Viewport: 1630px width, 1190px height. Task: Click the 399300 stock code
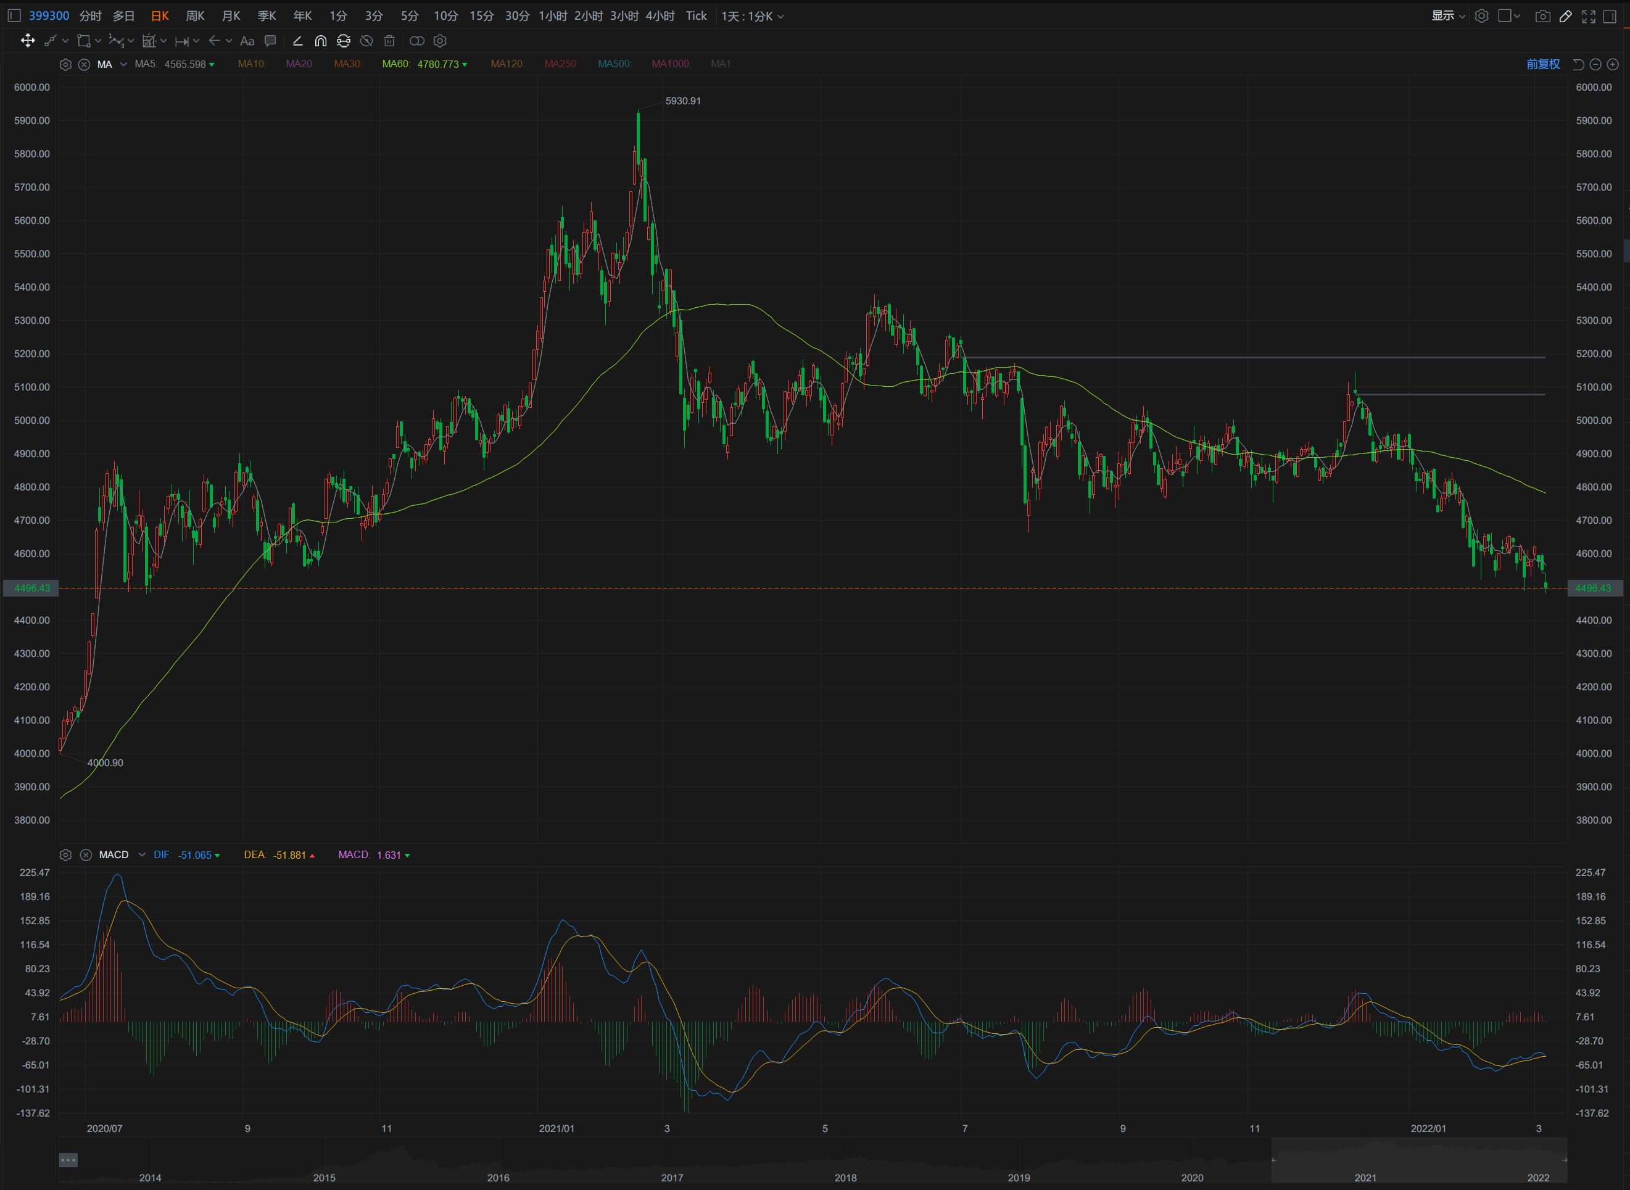49,16
